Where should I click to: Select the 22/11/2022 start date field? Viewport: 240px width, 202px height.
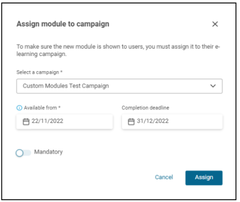tap(64, 121)
